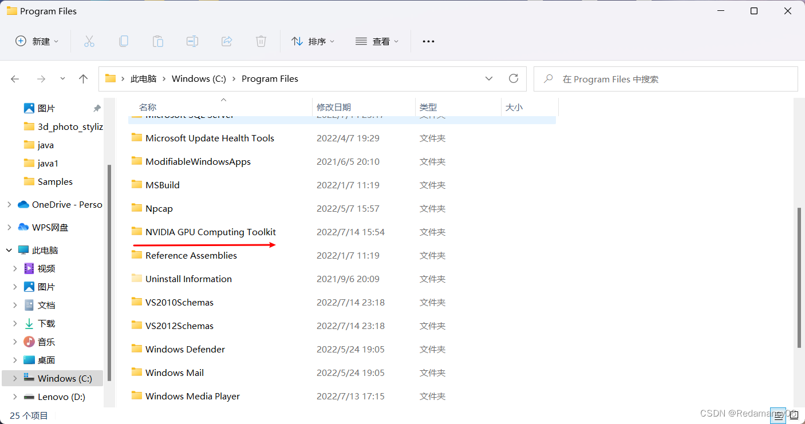Go forward with the right arrow
This screenshot has width=805, height=424.
(41, 79)
